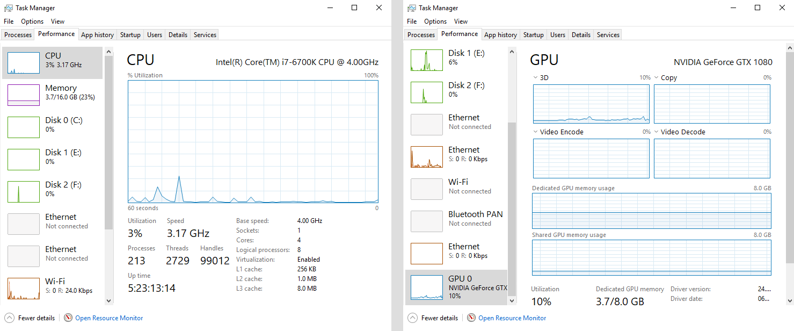Select GPU 0 item in right Task Manager
This screenshot has width=794, height=331.
[x=456, y=287]
